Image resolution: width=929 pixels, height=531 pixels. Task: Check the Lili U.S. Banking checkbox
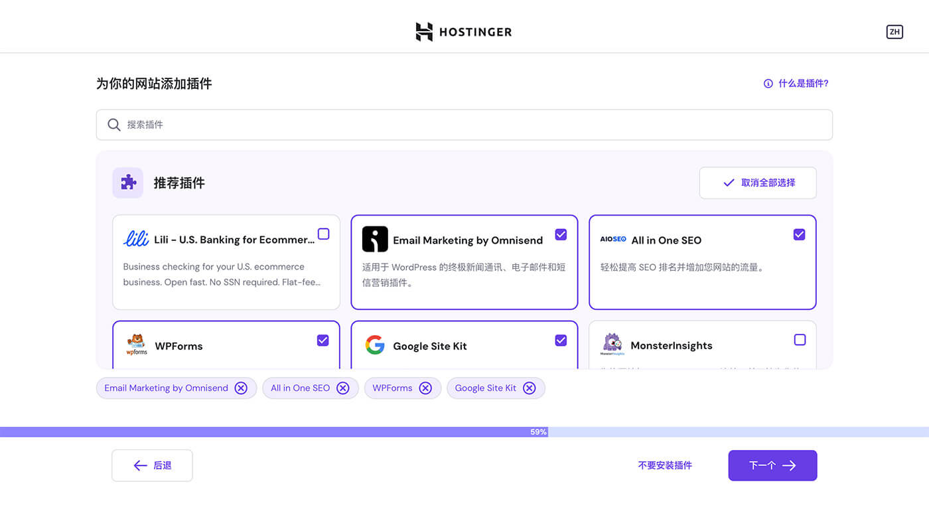tap(323, 234)
